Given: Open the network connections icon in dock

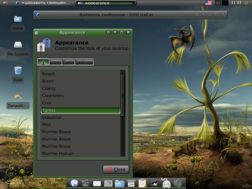Looking at the screenshot, I should (x=154, y=183).
